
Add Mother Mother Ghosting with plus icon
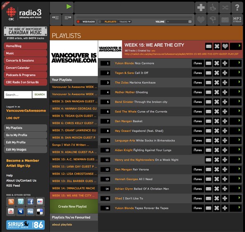[225, 92]
